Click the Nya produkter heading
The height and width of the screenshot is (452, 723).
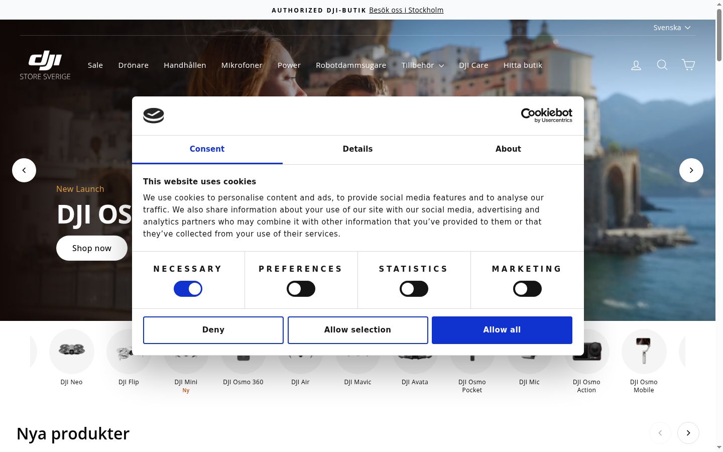click(x=73, y=433)
